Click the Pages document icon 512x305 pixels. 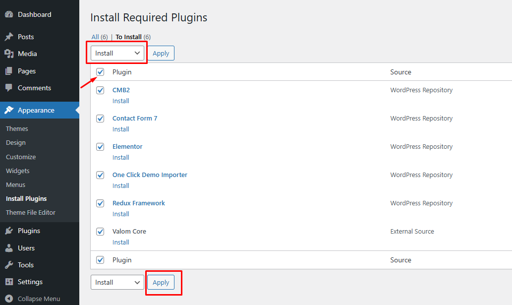coord(9,70)
